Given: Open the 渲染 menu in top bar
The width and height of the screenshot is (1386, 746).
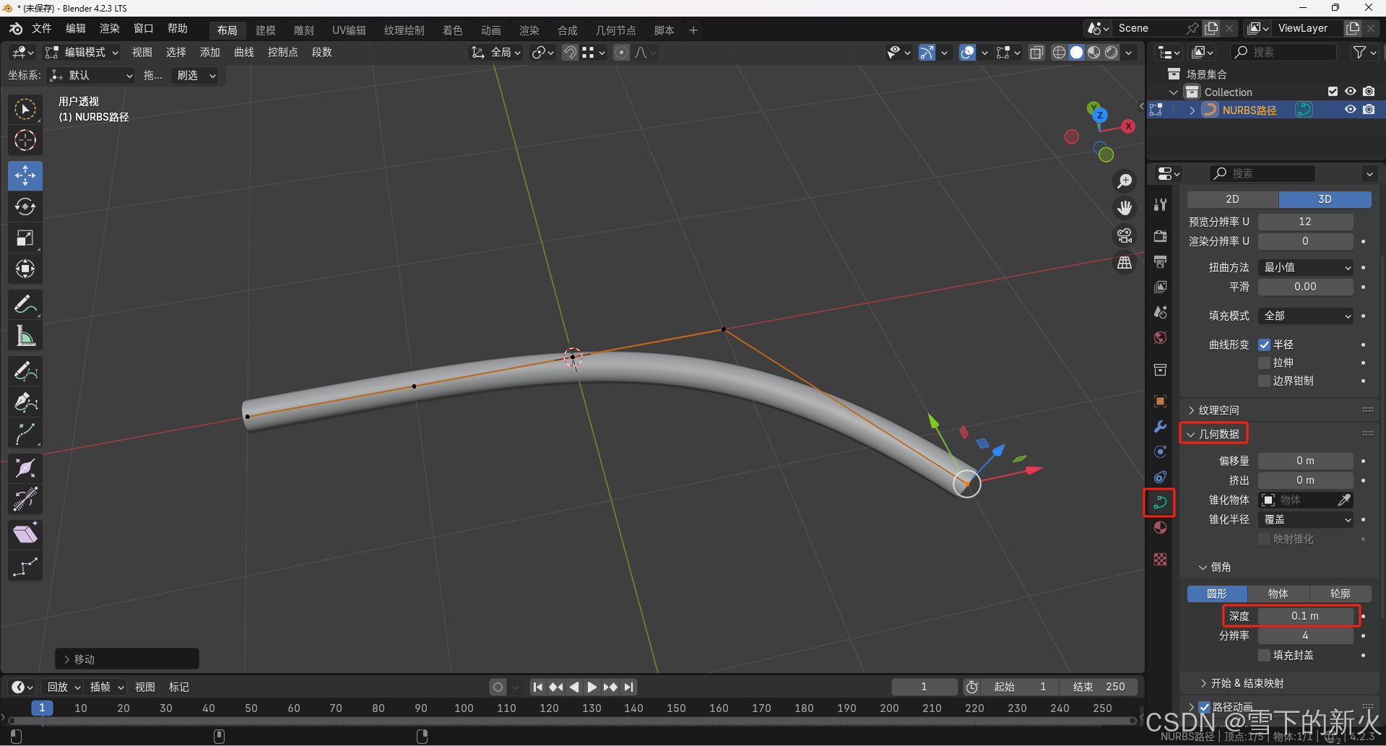Looking at the screenshot, I should pos(109,28).
